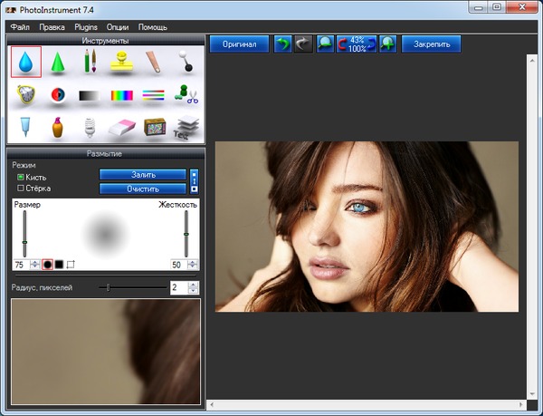This screenshot has height=416, width=543.
Task: Select the green cone Sharpen tool
Action: (x=58, y=63)
